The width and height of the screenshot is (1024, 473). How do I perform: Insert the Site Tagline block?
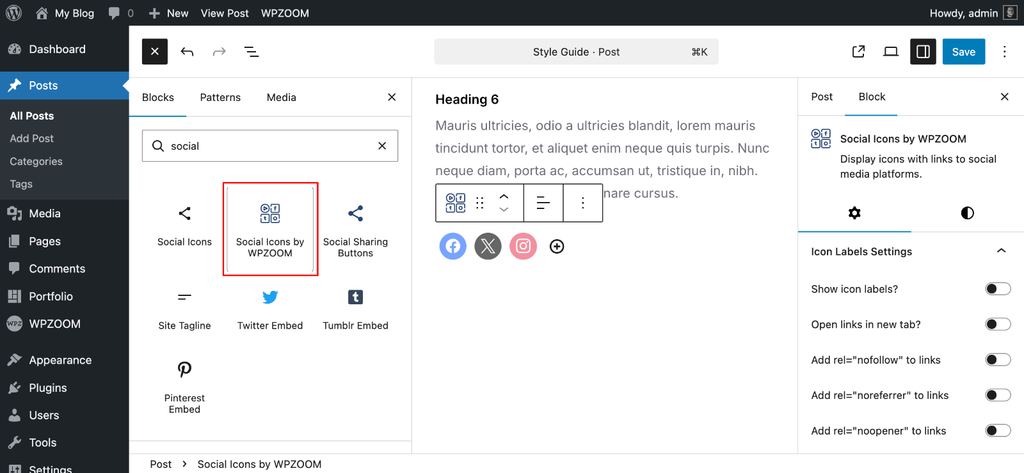tap(184, 310)
